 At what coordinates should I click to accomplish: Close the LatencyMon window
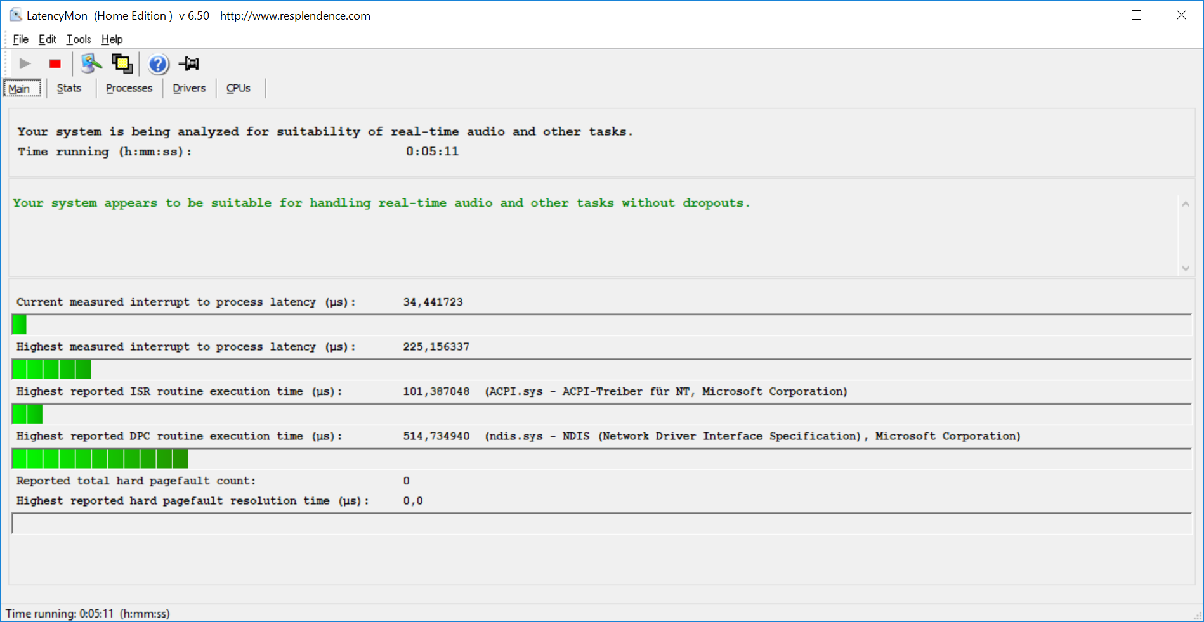pyautogui.click(x=1181, y=15)
